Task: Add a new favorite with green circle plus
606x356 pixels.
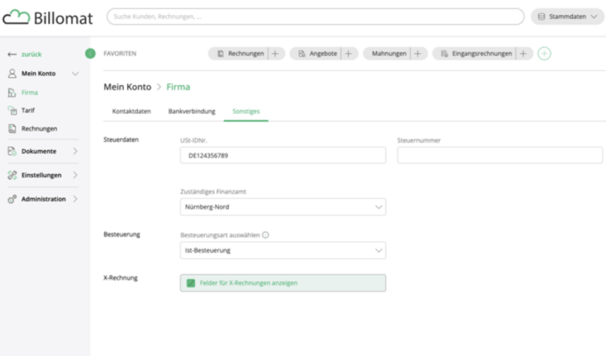Action: (x=544, y=54)
